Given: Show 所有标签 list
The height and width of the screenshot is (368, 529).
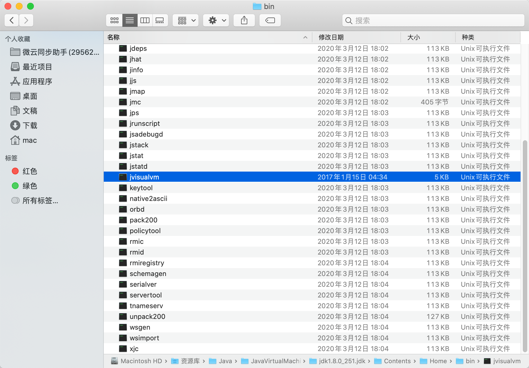Looking at the screenshot, I should 34,201.
